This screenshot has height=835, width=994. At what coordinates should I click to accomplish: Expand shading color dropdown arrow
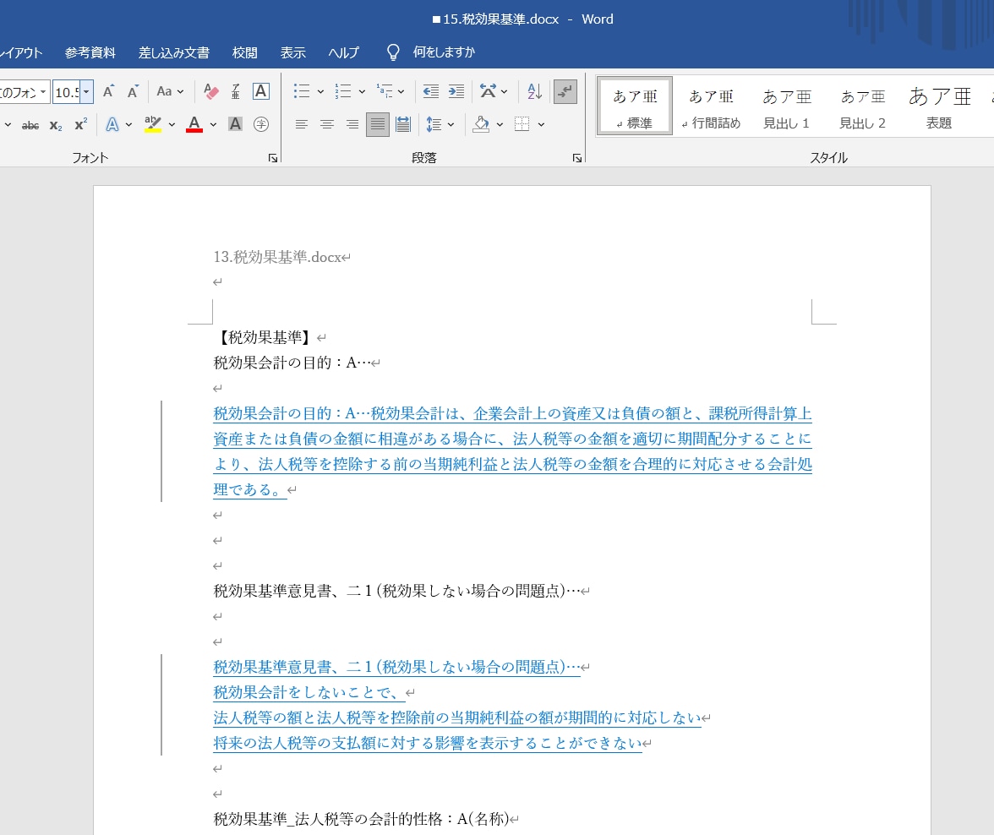pos(500,125)
